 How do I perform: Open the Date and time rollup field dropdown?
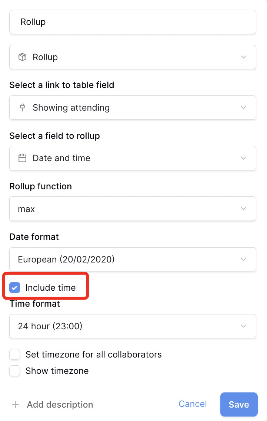coord(133,158)
